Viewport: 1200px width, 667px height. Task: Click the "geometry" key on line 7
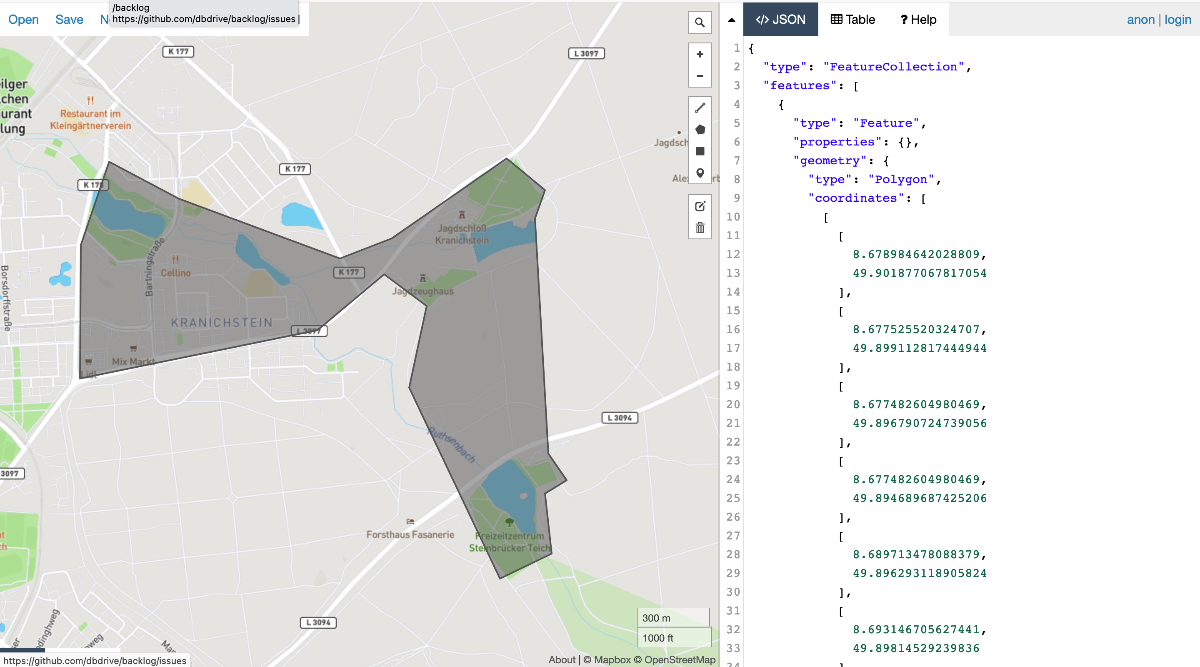pos(830,160)
